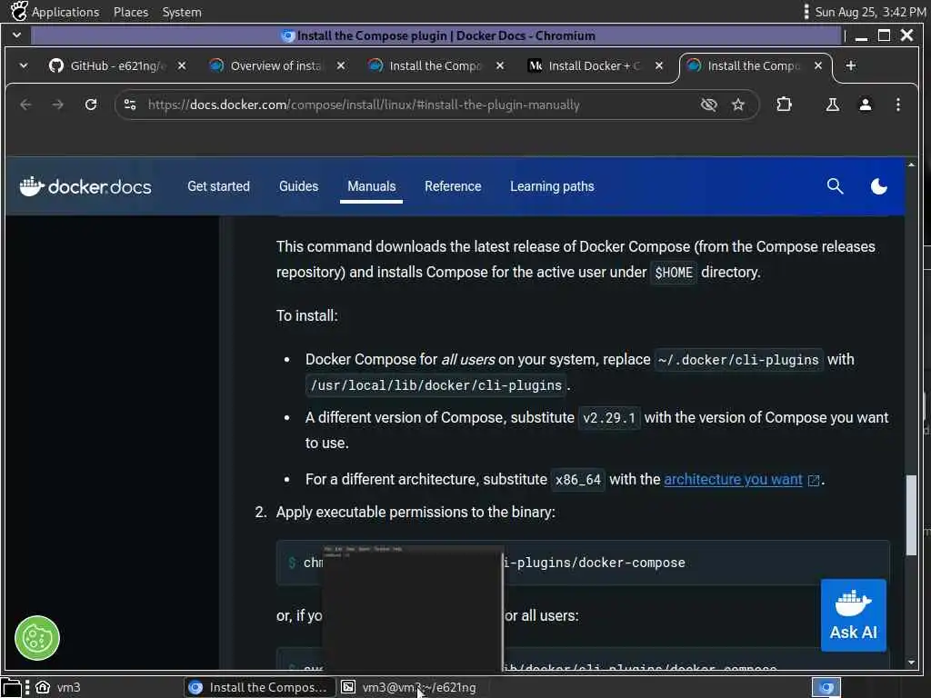The width and height of the screenshot is (931, 698).
Task: Click the scrollbar down arrow
Action: click(x=911, y=663)
